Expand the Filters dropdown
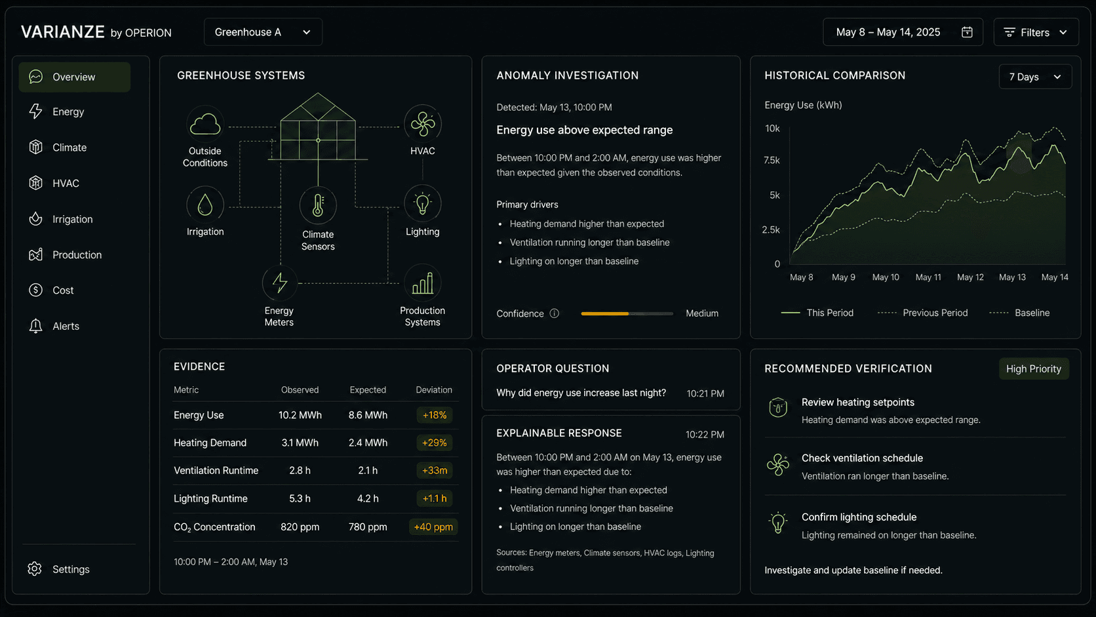This screenshot has width=1096, height=617. pyautogui.click(x=1036, y=32)
